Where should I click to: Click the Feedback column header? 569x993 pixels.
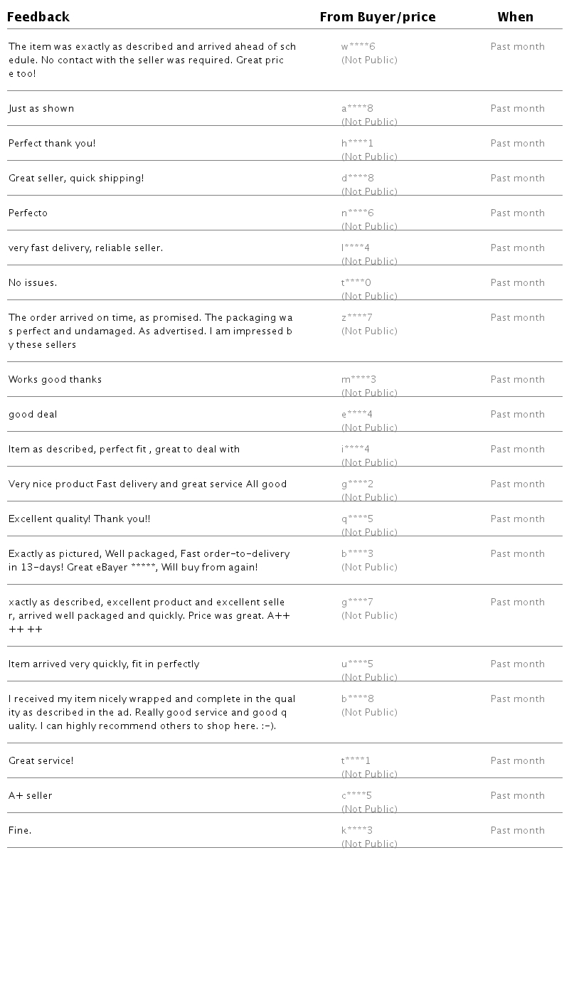click(38, 17)
